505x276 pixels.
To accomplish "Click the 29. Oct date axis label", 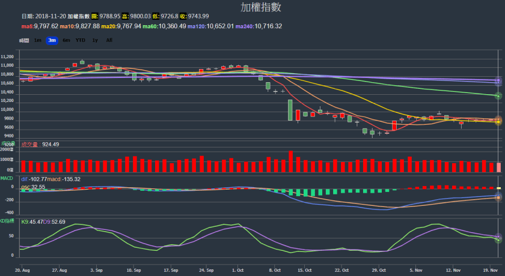I will [x=378, y=271].
